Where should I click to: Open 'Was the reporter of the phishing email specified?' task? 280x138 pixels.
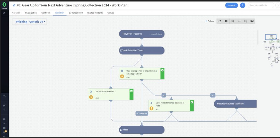[142, 73]
